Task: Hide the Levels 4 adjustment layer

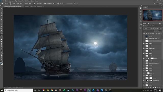Action: click(x=144, y=59)
